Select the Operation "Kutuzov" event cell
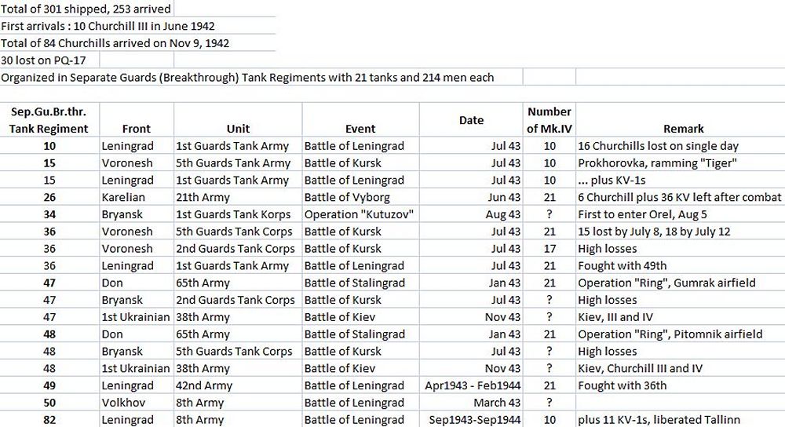 360,214
